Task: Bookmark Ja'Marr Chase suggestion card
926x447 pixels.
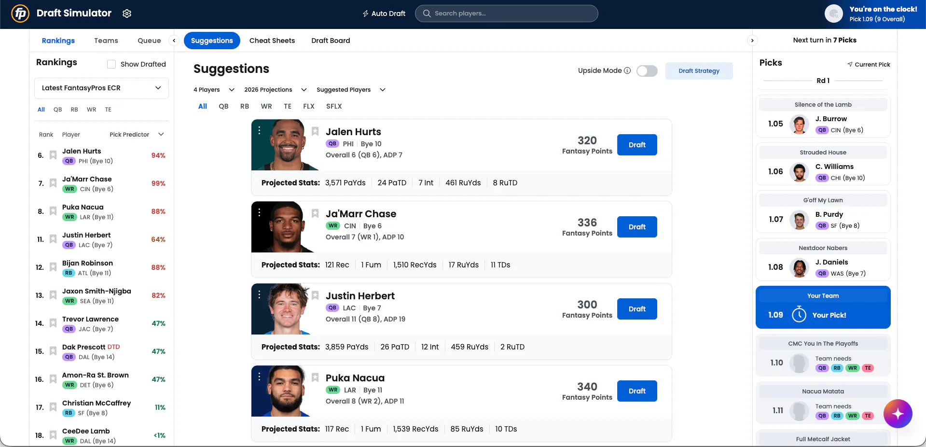Action: tap(315, 213)
